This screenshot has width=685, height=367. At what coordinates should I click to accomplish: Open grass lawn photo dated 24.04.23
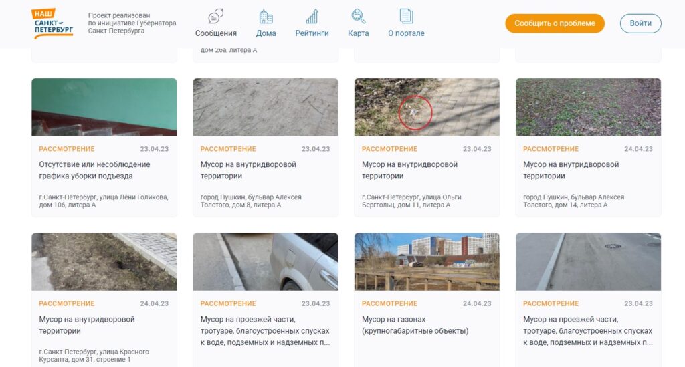[x=588, y=107]
